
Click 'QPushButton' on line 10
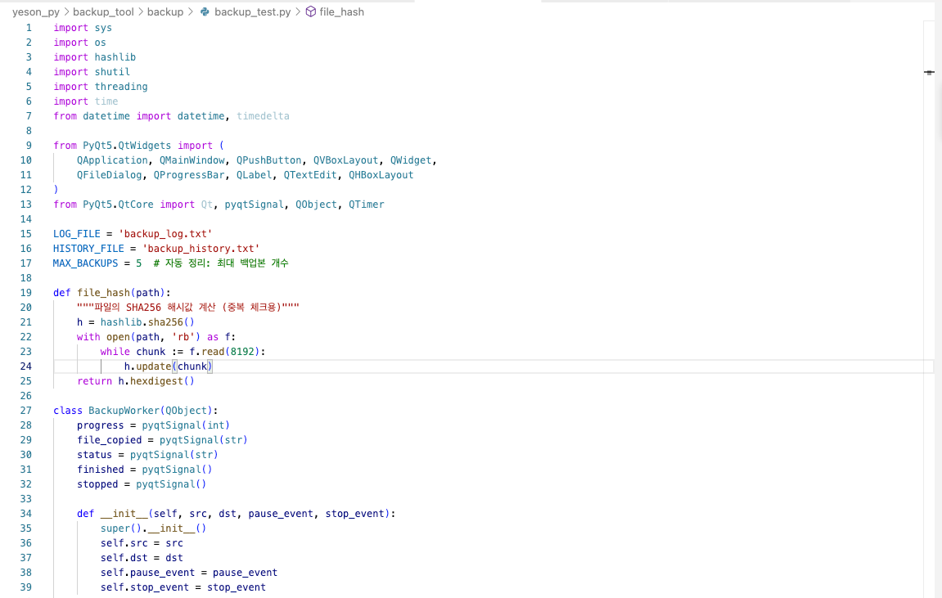(268, 160)
